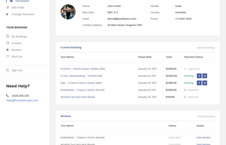Click the Edit Profile pencil icon
The image size is (226, 145).
coord(7,7)
